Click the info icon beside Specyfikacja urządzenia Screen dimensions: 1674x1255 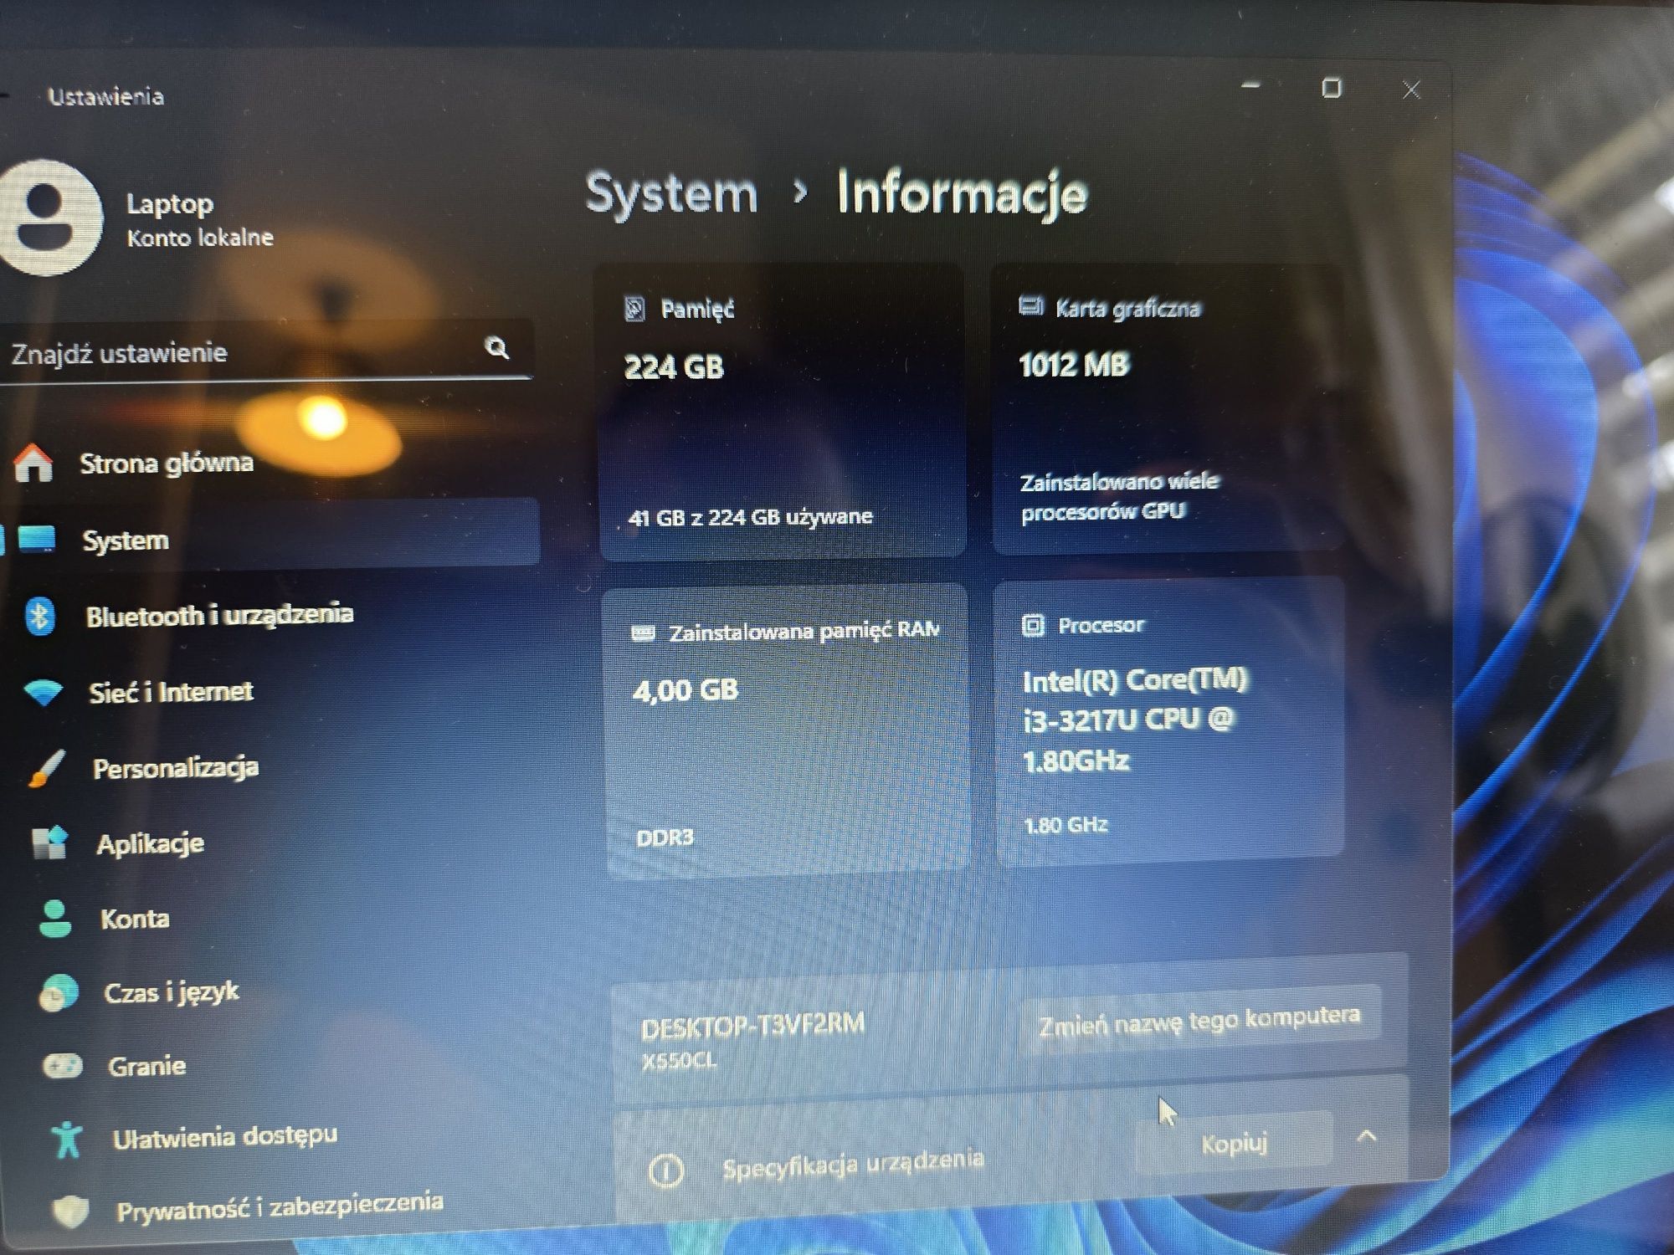pos(666,1170)
